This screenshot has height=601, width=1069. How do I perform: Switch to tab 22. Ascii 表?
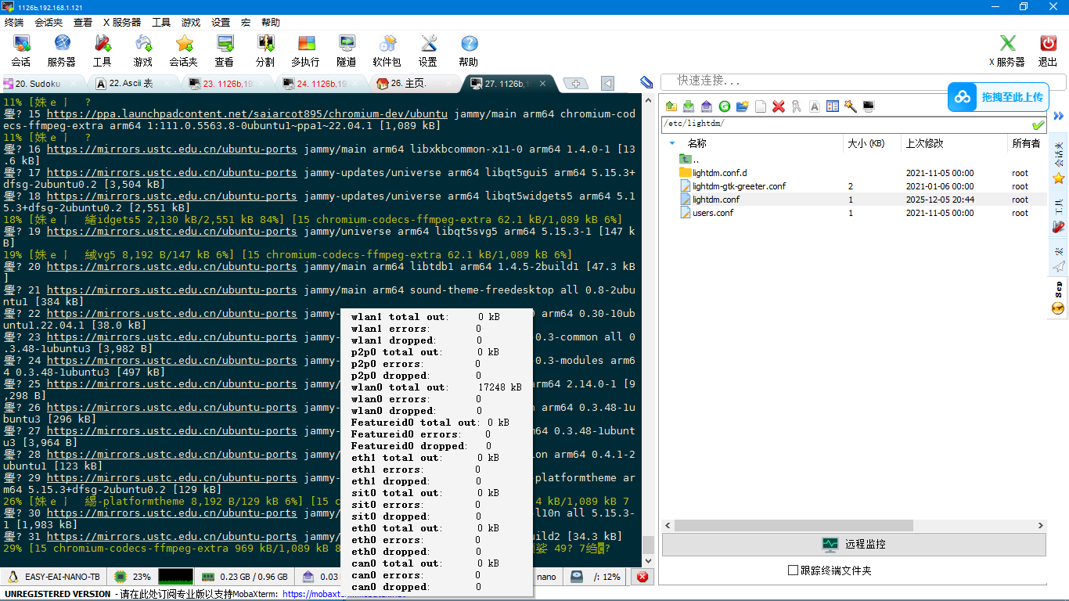pos(133,84)
